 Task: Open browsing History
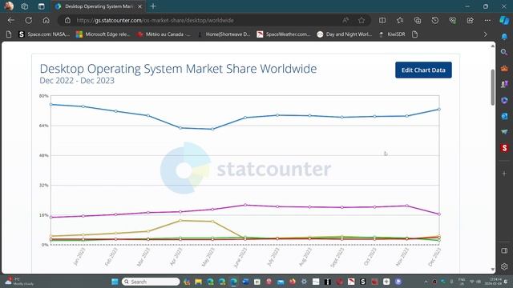coord(434,20)
